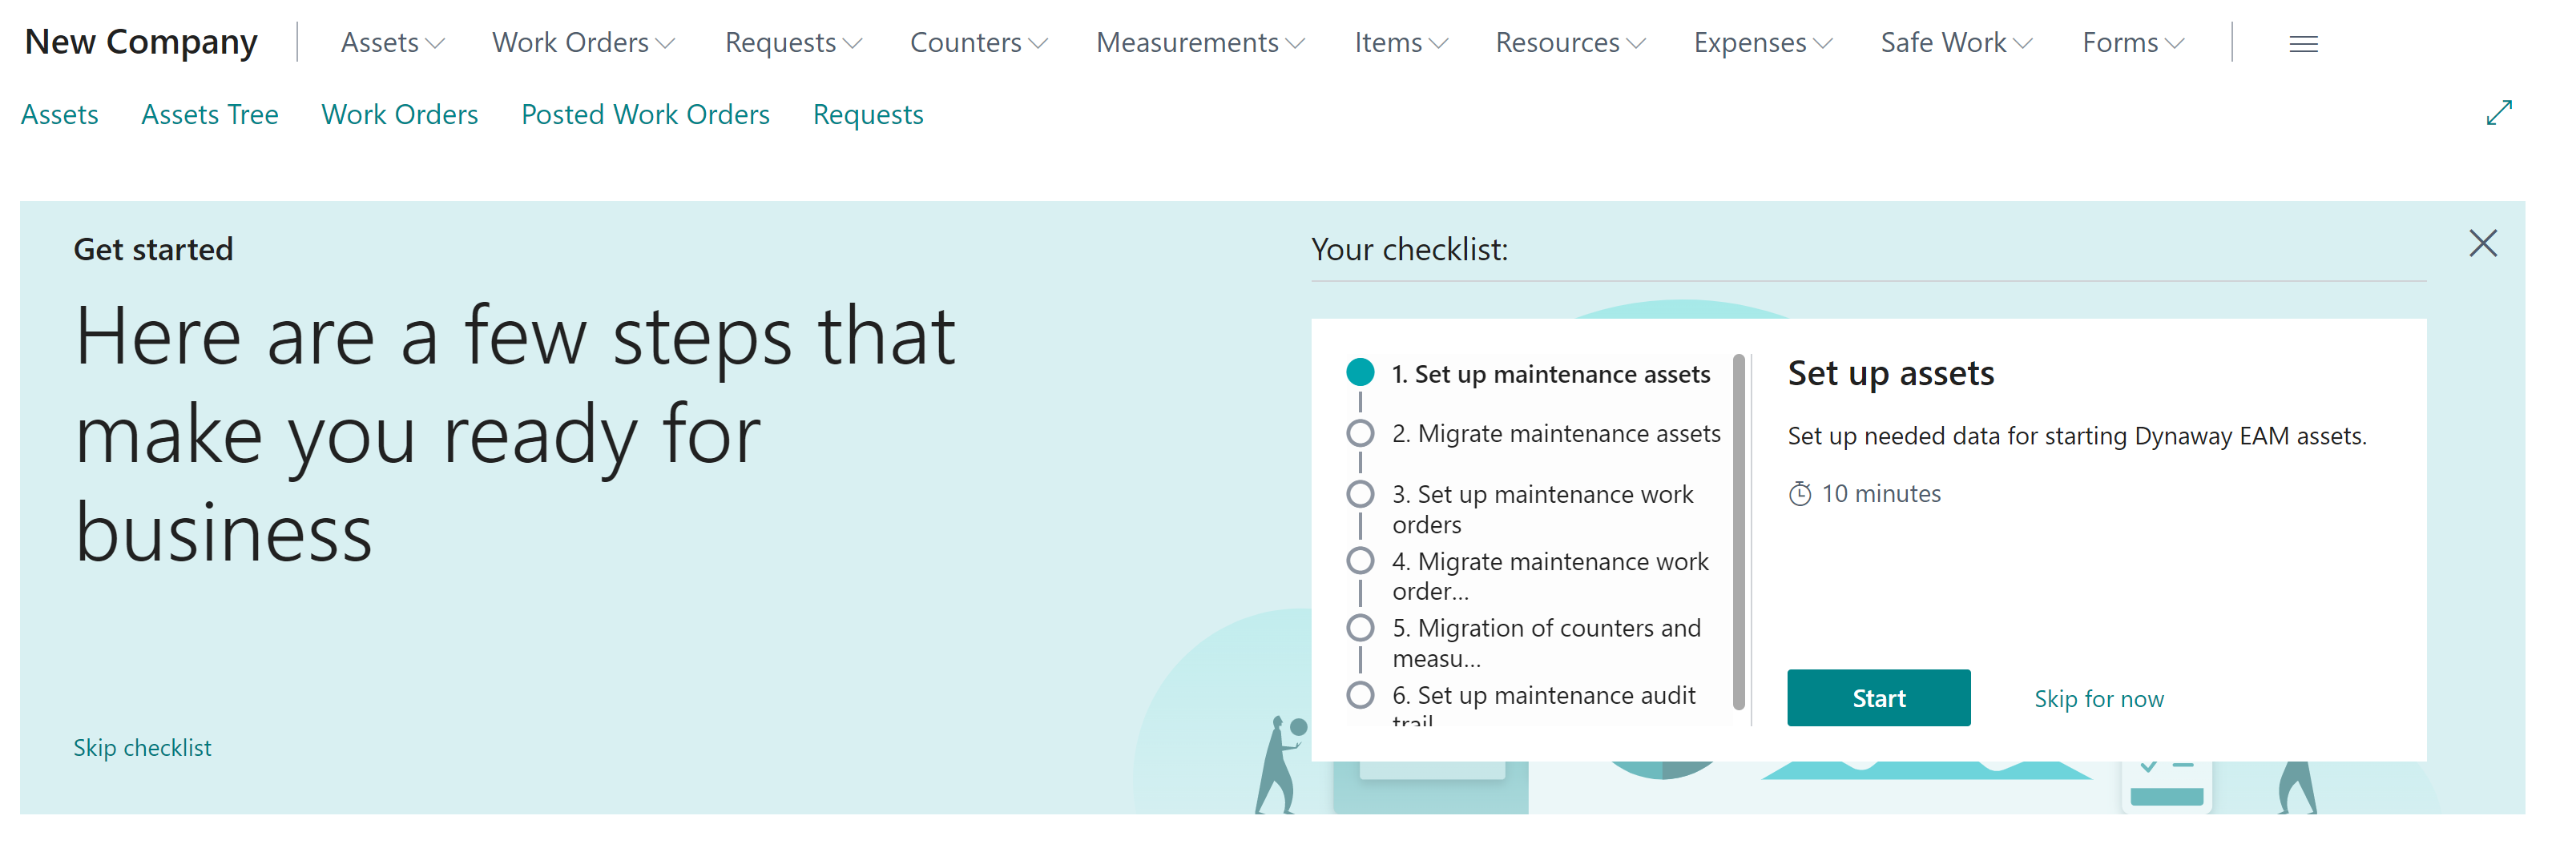Viewport: 2576px width, 844px height.
Task: Click the stopwatch icon next to 10 minutes
Action: click(1799, 492)
